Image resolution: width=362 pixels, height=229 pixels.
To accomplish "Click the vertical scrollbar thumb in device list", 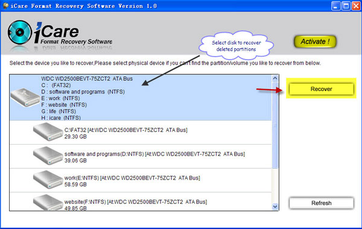I will [x=275, y=125].
